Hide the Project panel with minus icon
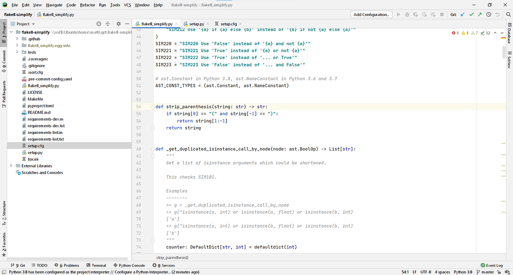 [127, 24]
